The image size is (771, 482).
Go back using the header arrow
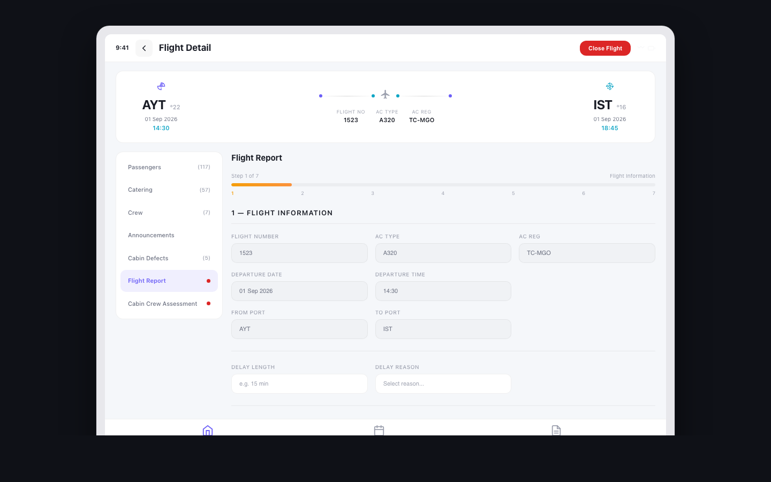click(144, 48)
